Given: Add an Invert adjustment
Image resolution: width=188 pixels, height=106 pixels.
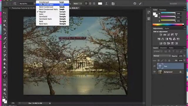Looking at the screenshot, I should coord(161,43).
